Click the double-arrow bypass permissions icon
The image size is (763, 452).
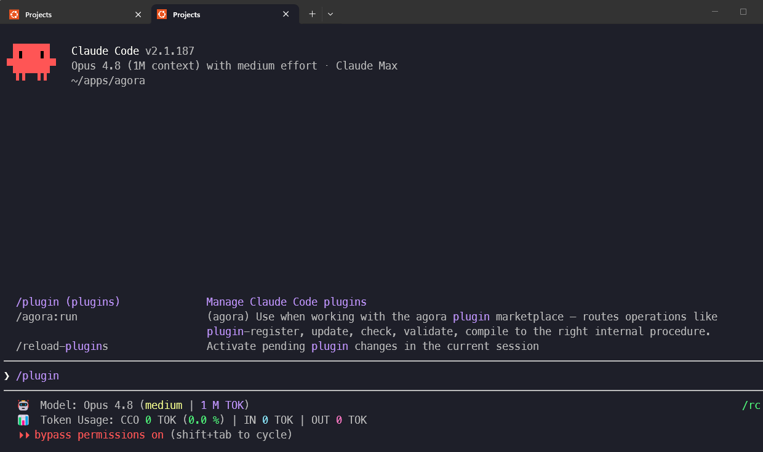tap(24, 435)
